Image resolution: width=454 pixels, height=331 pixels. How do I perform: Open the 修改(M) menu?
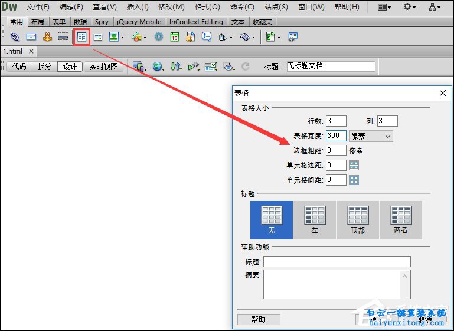click(x=171, y=7)
